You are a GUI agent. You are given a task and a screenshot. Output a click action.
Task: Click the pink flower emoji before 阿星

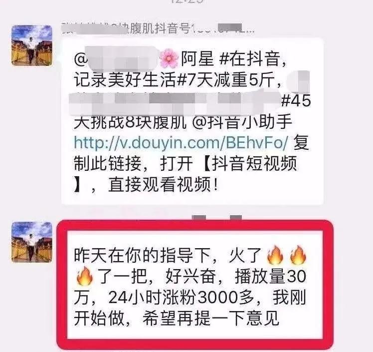(x=169, y=58)
